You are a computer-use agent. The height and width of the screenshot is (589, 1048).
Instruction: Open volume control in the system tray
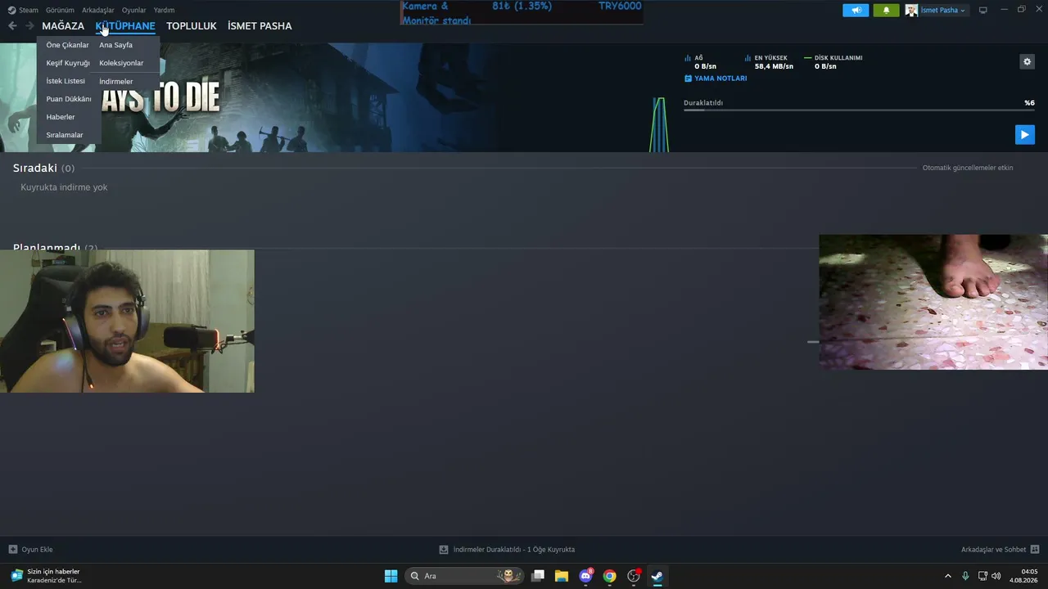tap(996, 576)
